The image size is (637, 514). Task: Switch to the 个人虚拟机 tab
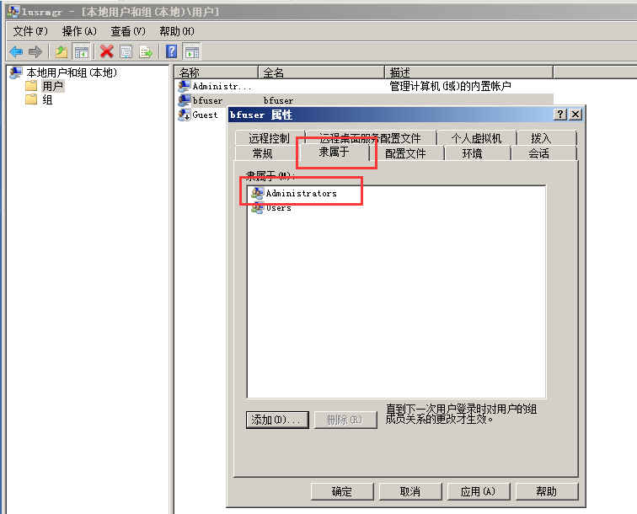click(477, 138)
